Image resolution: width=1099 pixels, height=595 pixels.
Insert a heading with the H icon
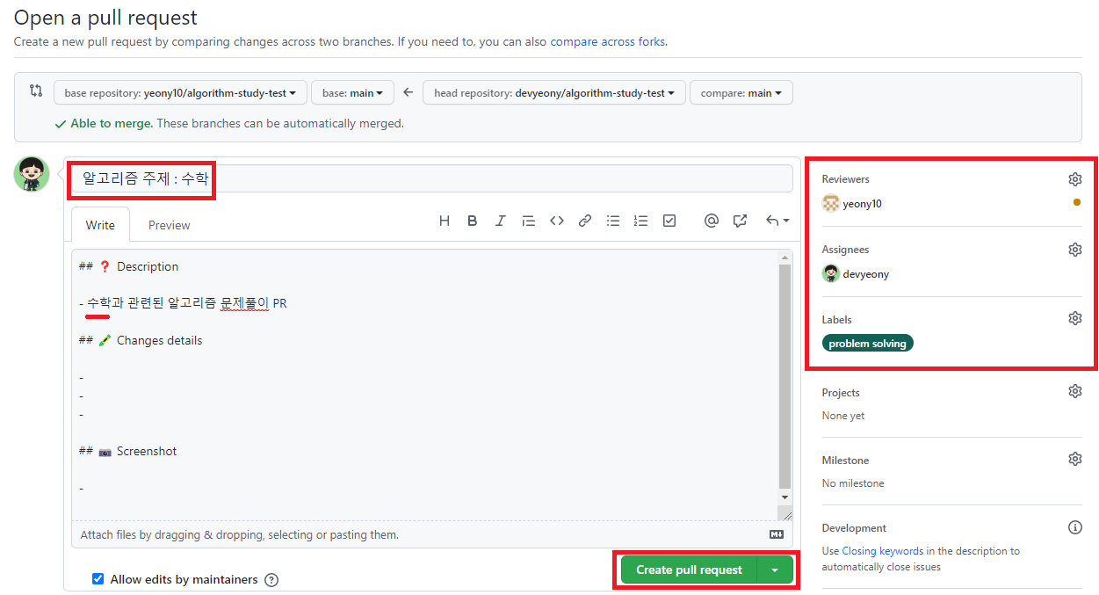point(445,221)
